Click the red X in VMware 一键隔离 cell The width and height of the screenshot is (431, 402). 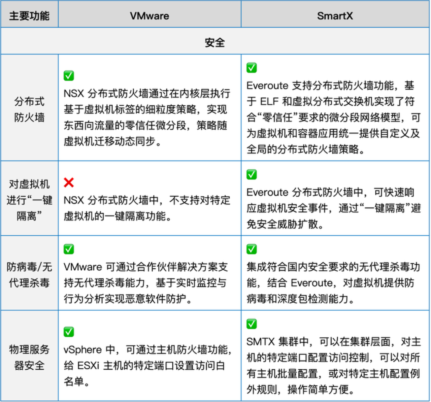click(x=69, y=182)
